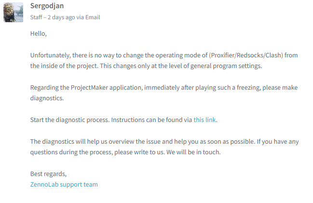Click Sergodjan's avatar picture

coord(13,12)
